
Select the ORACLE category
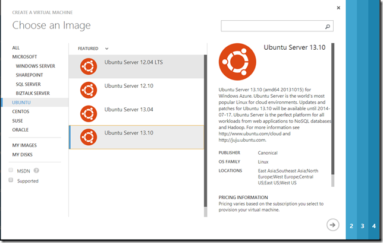point(20,130)
